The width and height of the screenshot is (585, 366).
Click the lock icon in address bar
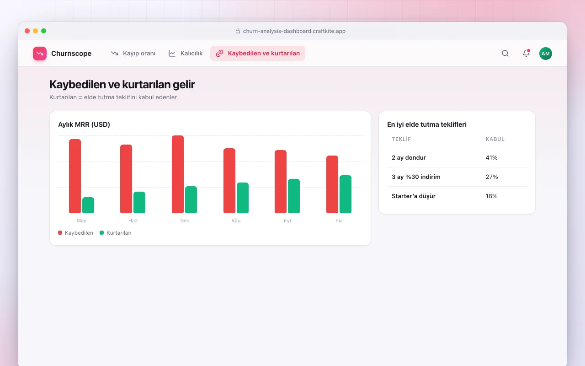coord(238,31)
